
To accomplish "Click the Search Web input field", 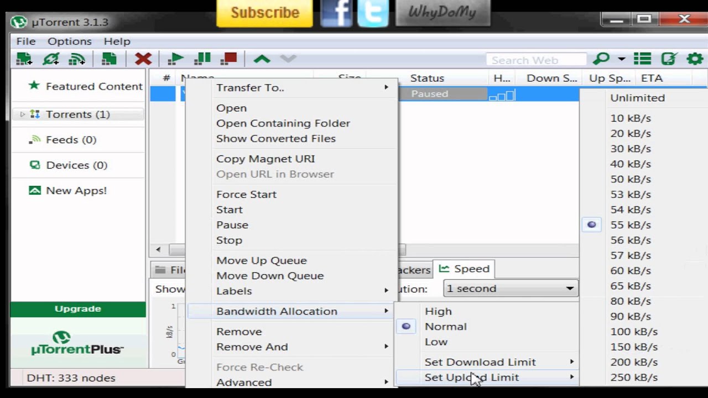I will point(535,60).
